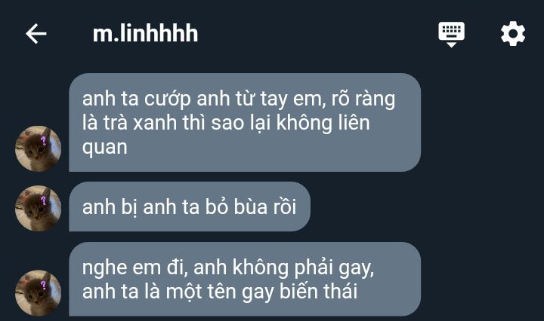The image size is (544, 321).
Task: Click the down arrow beneath the keyboard icon
Action: (451, 45)
